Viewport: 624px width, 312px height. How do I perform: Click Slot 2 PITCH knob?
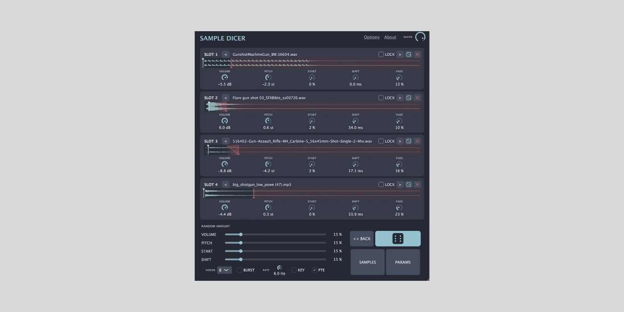pos(268,121)
